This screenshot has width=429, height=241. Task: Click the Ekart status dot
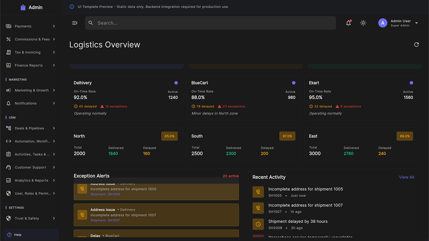click(411, 83)
